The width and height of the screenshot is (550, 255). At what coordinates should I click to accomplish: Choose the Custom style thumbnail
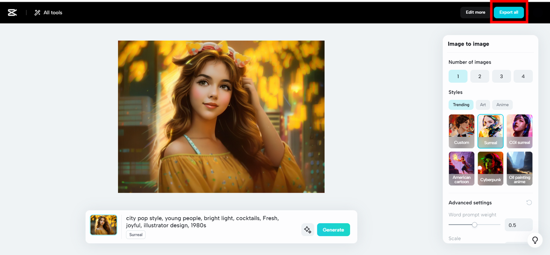461,131
